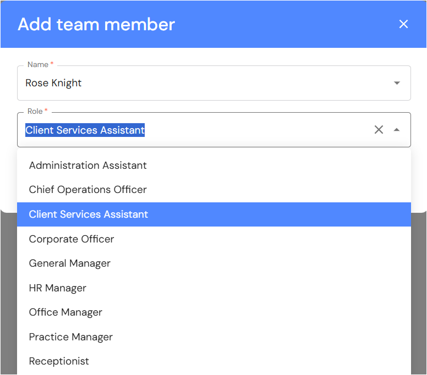
Task: Click the Name field label
Action: click(38, 65)
